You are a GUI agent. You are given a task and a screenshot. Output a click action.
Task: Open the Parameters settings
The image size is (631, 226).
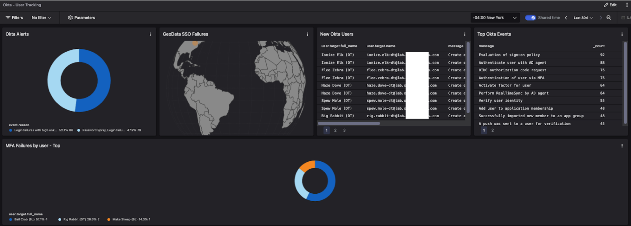point(81,18)
